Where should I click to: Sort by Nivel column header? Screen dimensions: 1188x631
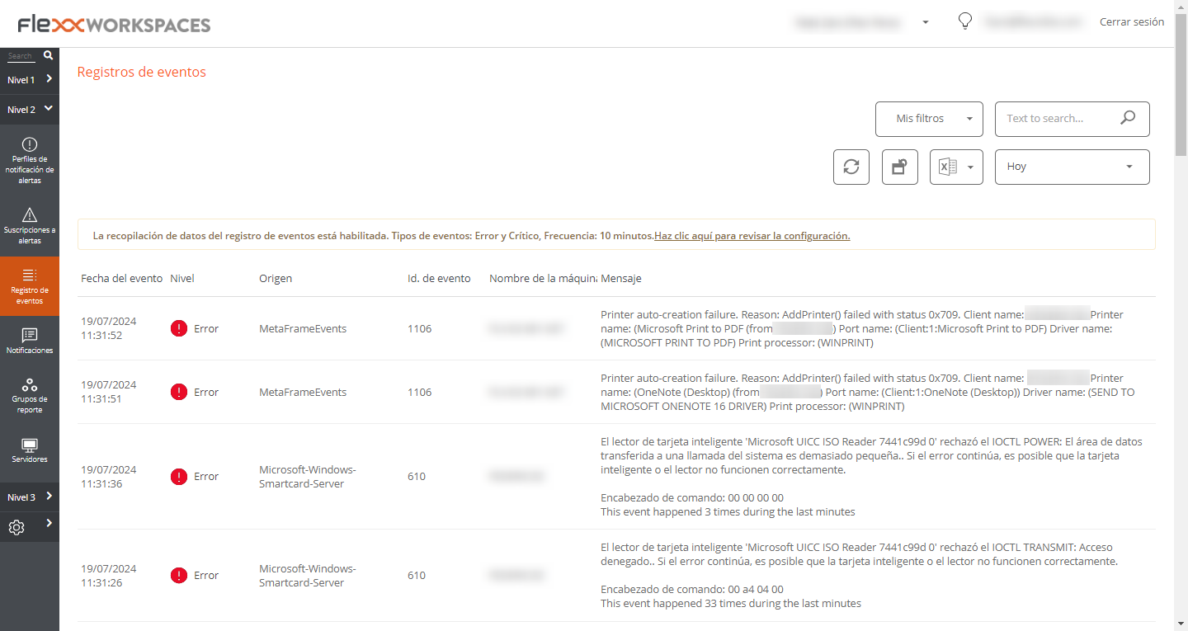[x=182, y=279]
